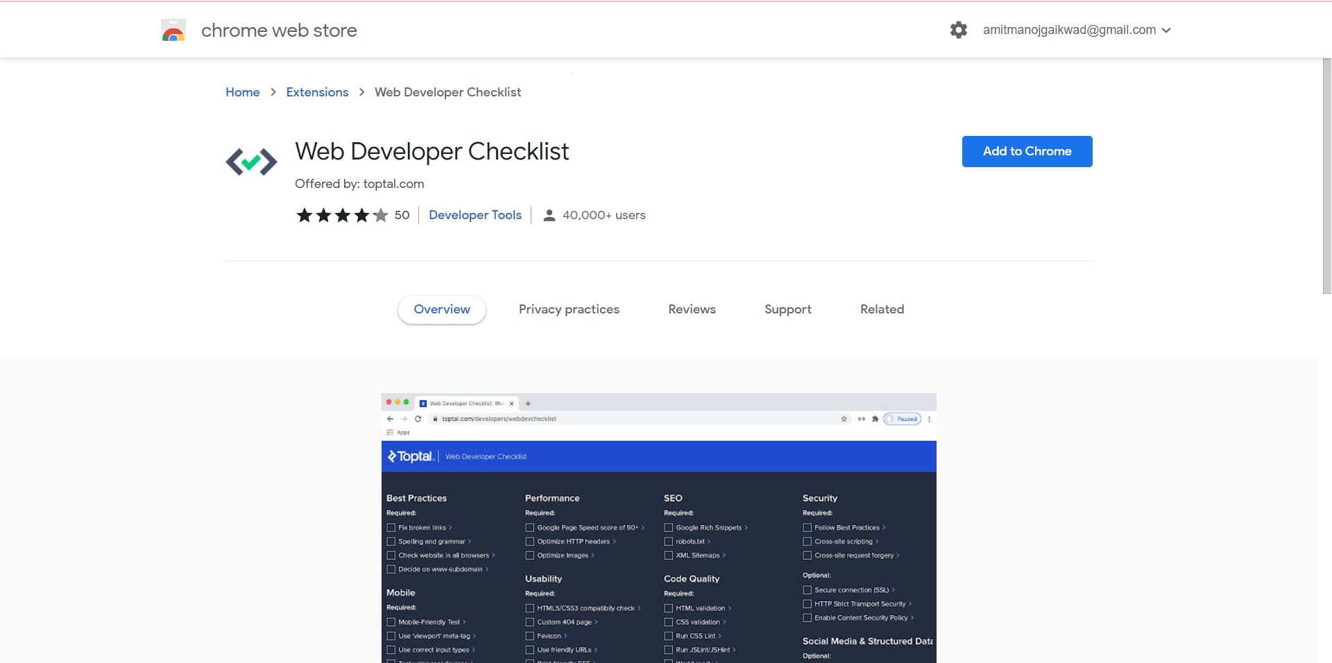This screenshot has height=663, width=1332.
Task: Click the Chrome Web Store rainbow logo
Action: click(x=173, y=31)
